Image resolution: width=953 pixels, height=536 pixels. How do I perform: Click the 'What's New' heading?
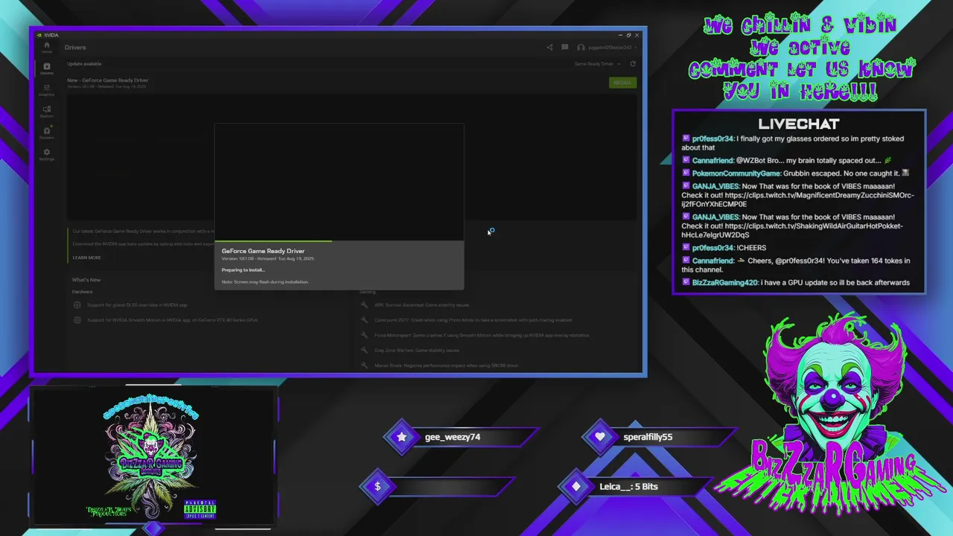point(86,280)
